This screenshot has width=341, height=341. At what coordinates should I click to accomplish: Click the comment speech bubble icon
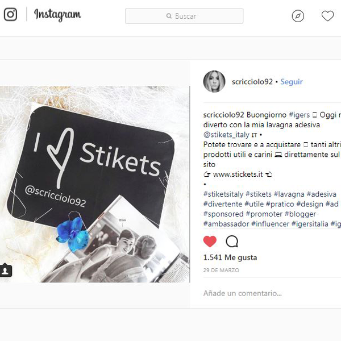coord(232,242)
